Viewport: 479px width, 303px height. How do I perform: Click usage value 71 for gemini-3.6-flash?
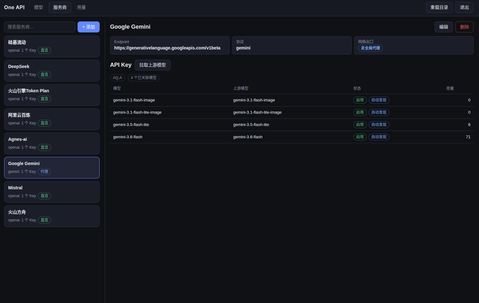coord(468,137)
